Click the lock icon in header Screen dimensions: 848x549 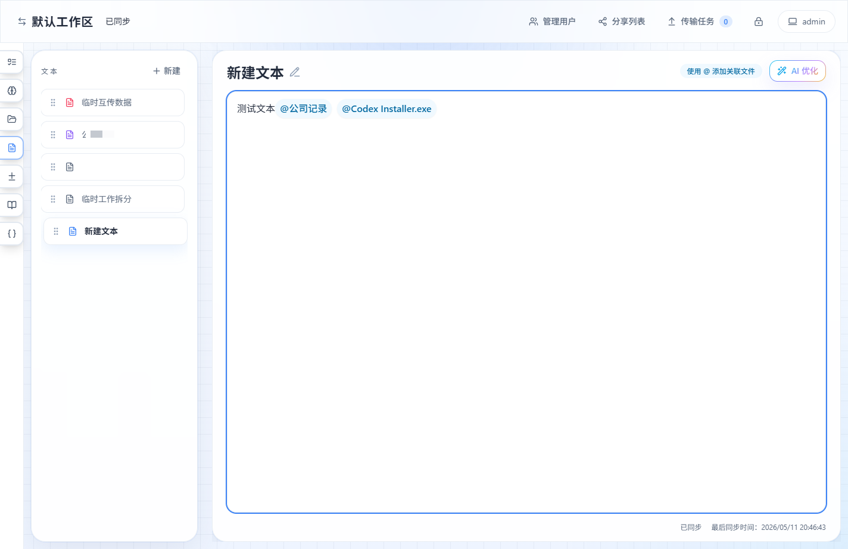pyautogui.click(x=759, y=21)
